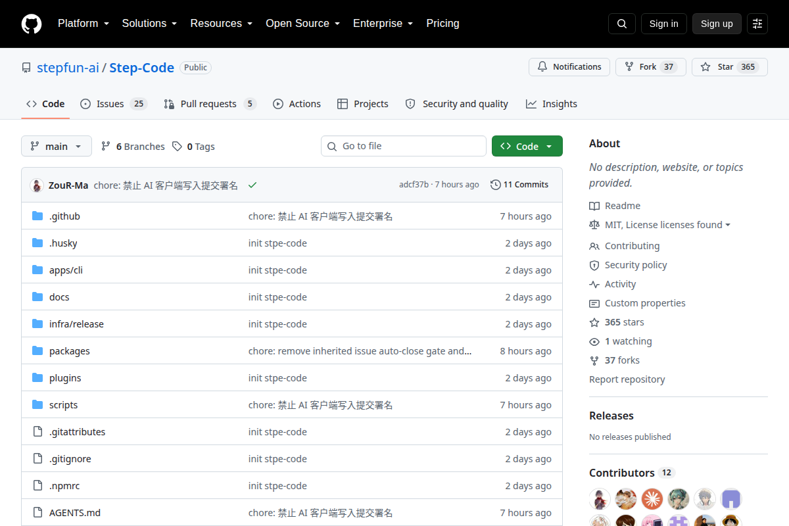
Task: Click the tag icon beside 0 Tags
Action: pos(177,147)
